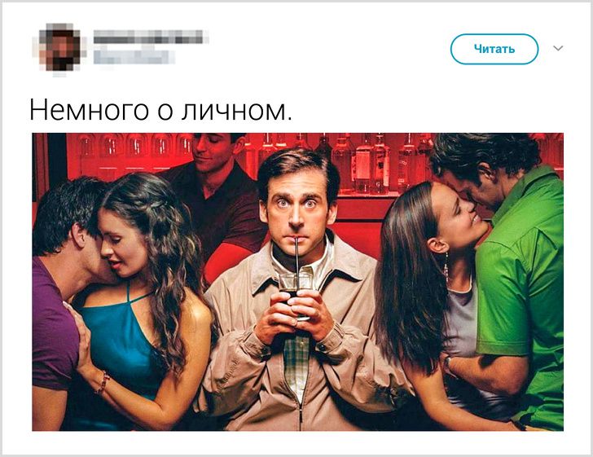
Task: Click the blurred display name
Action: tap(150, 37)
